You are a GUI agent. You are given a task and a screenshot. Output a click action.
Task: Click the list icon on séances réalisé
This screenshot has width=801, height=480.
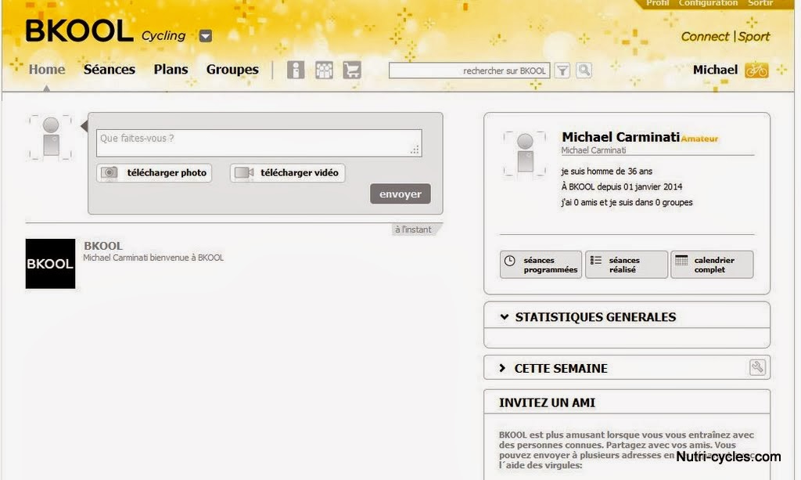coord(595,260)
